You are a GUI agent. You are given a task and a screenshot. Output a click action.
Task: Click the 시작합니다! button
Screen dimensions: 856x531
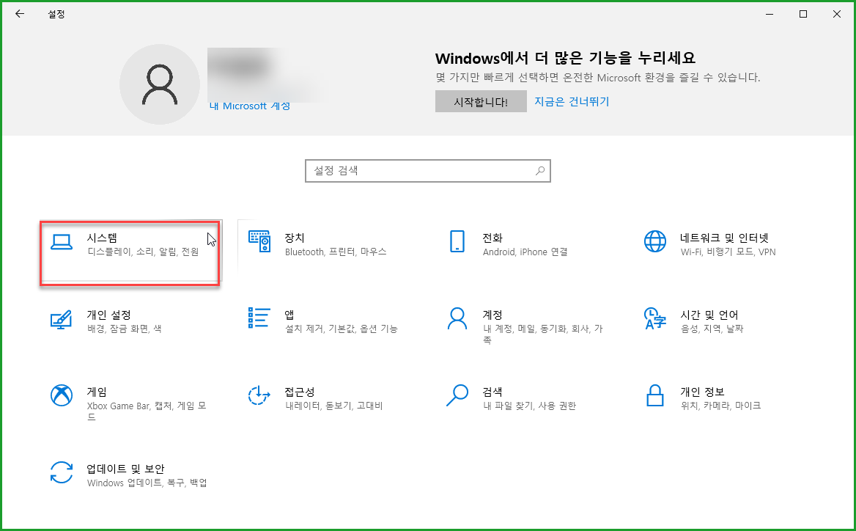[x=481, y=102]
